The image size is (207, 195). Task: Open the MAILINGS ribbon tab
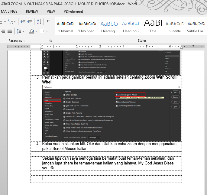[x=9, y=11]
